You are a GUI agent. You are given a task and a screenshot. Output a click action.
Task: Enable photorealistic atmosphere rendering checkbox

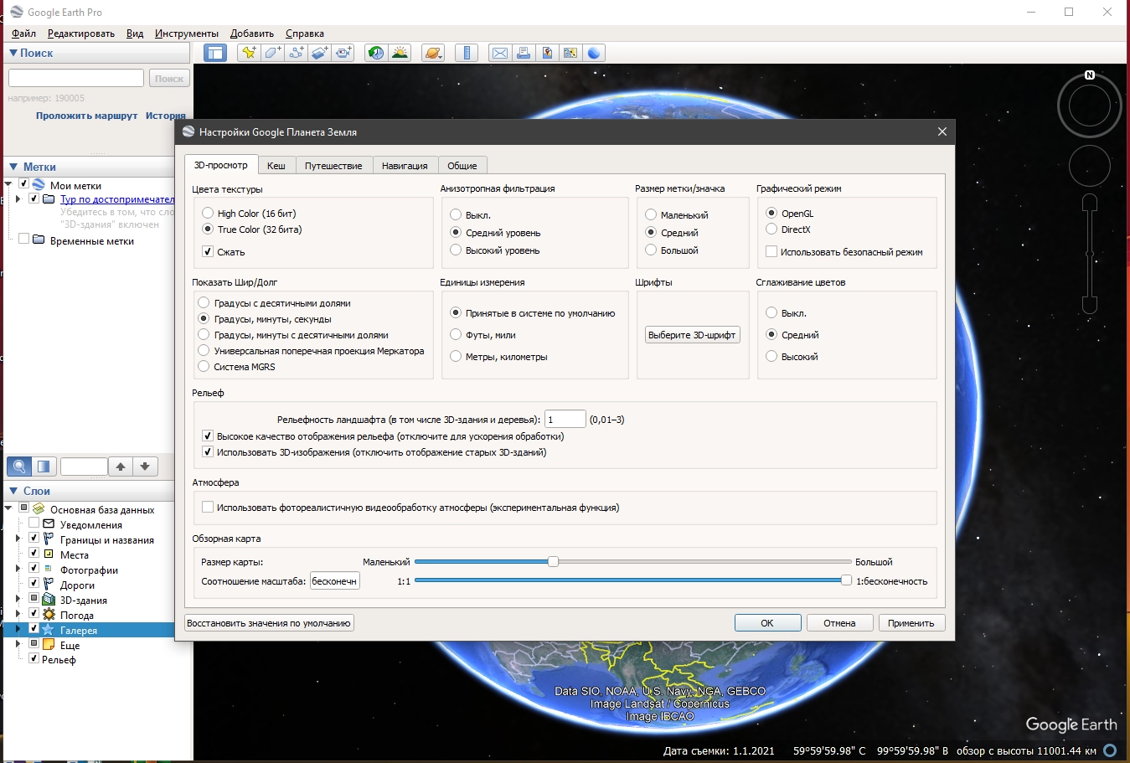[x=208, y=507]
